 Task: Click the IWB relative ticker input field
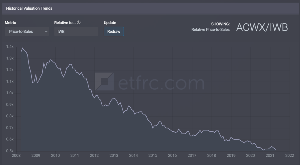[76, 32]
